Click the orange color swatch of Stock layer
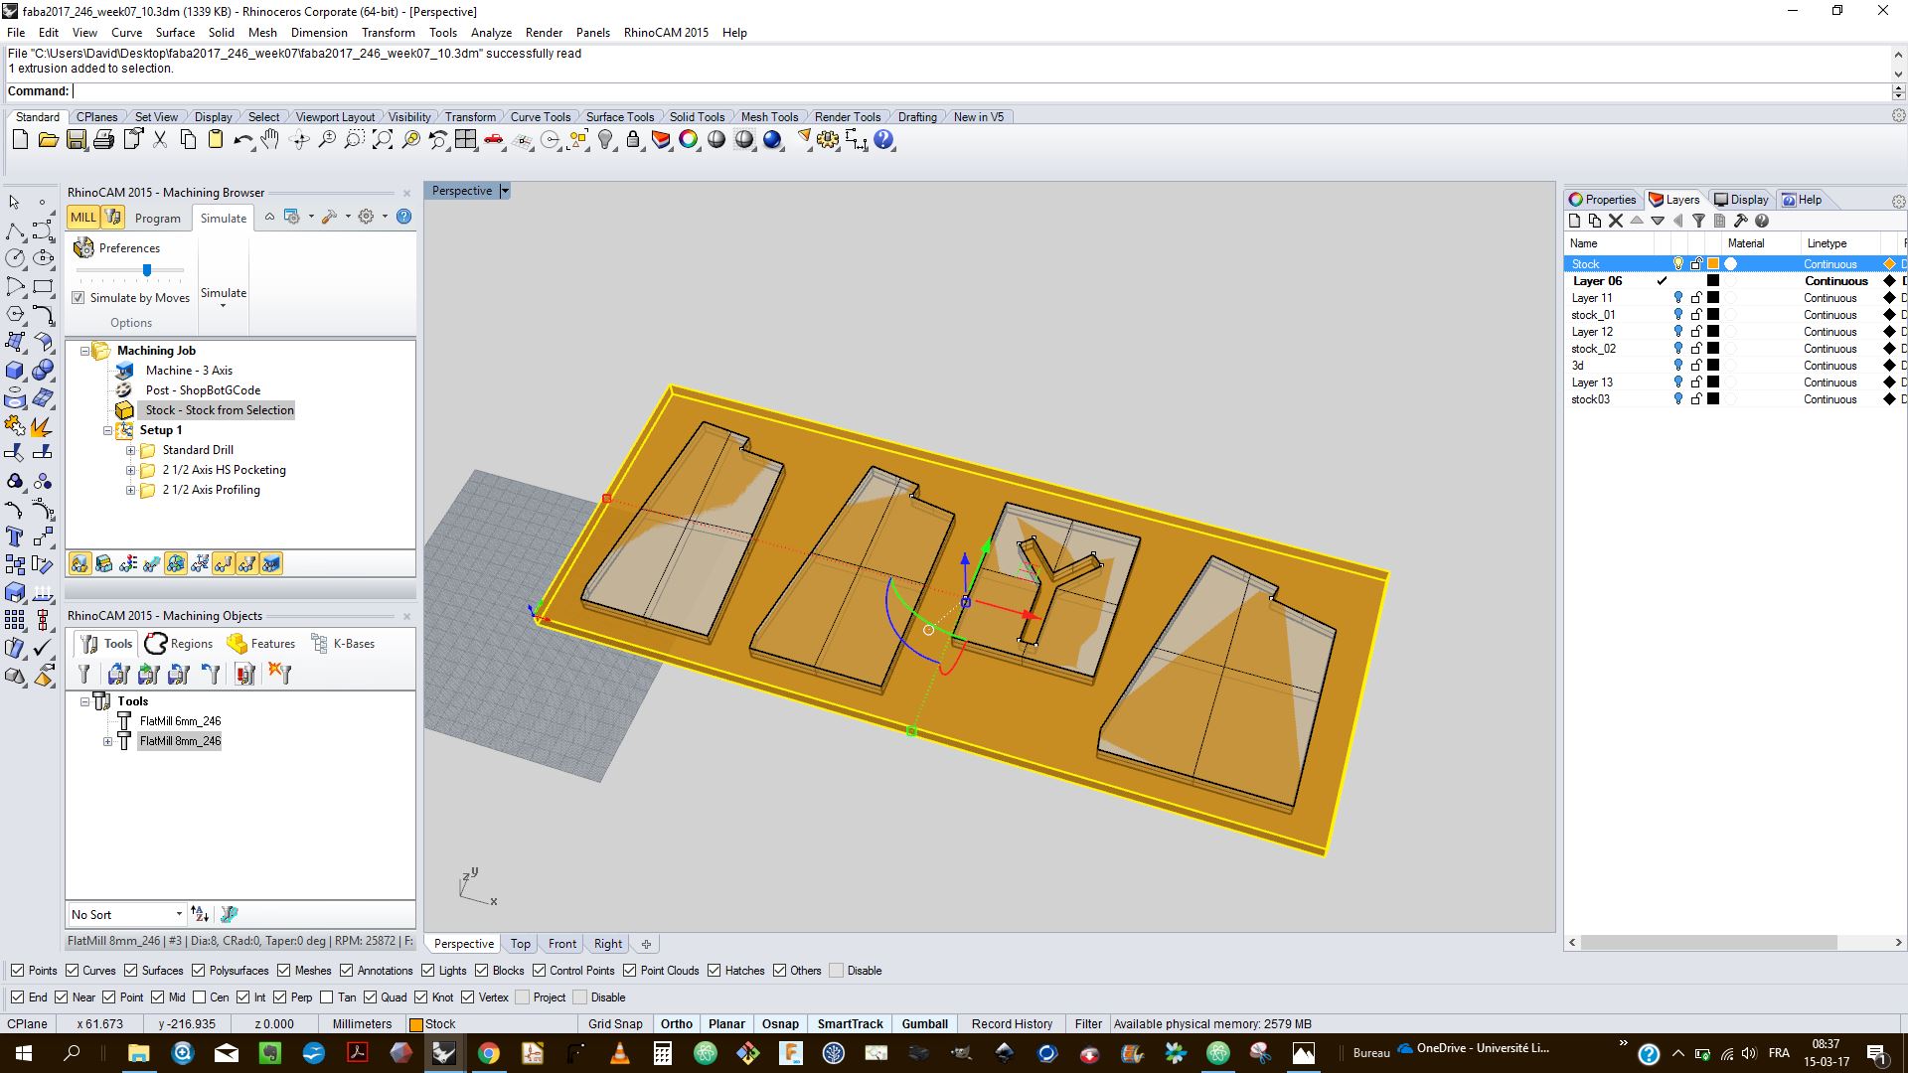 pos(1713,264)
